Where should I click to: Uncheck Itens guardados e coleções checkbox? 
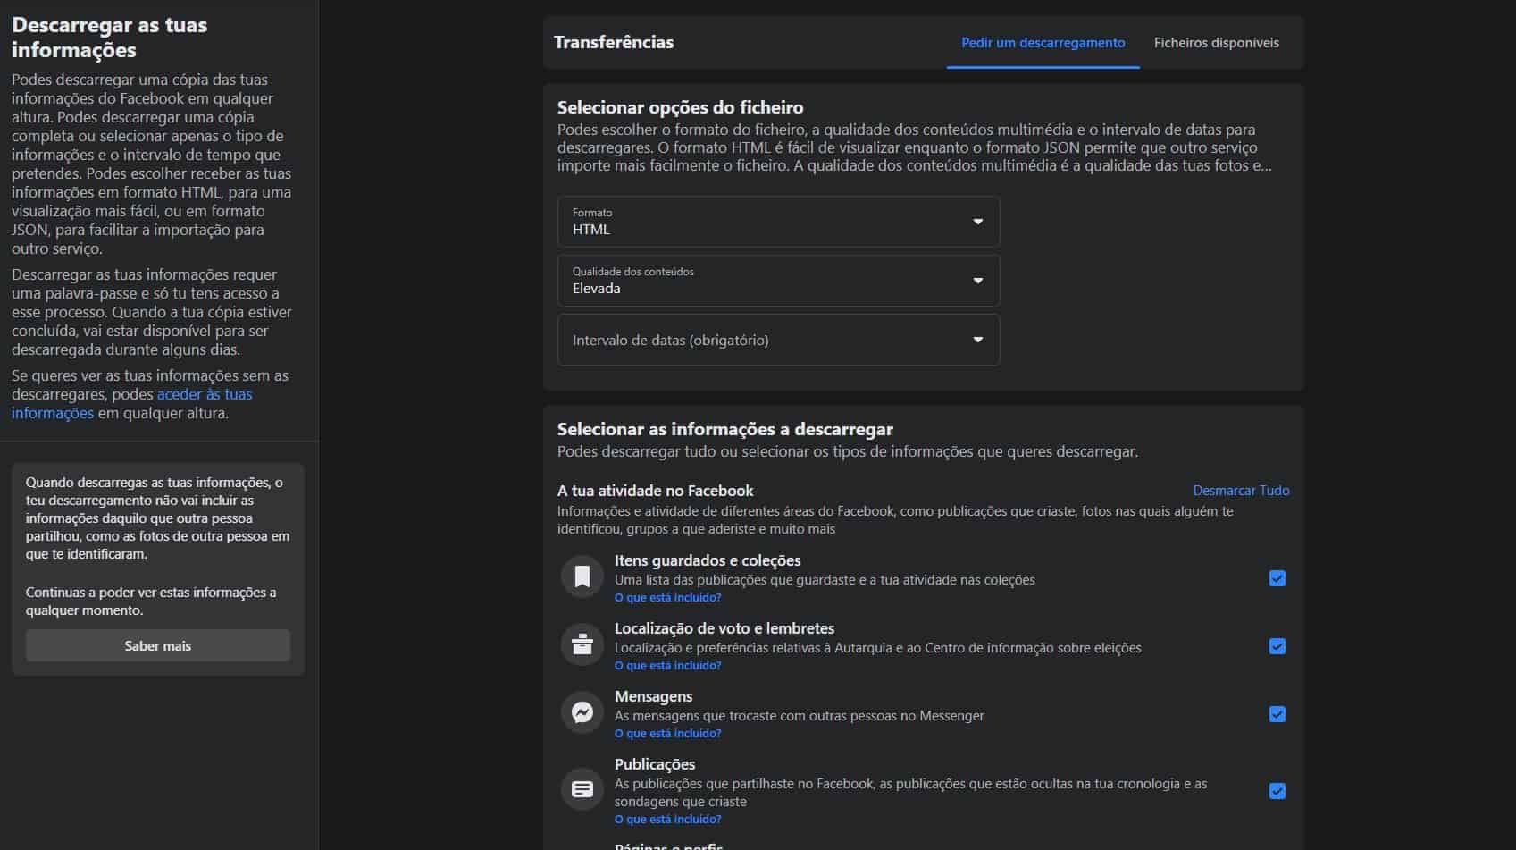click(1277, 578)
